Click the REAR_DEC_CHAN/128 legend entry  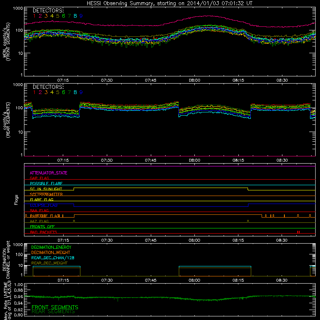click(x=53, y=258)
